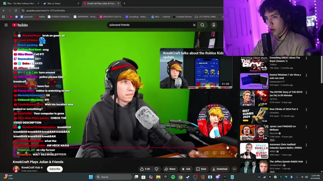Enter fullscreen on the video player

point(230,153)
